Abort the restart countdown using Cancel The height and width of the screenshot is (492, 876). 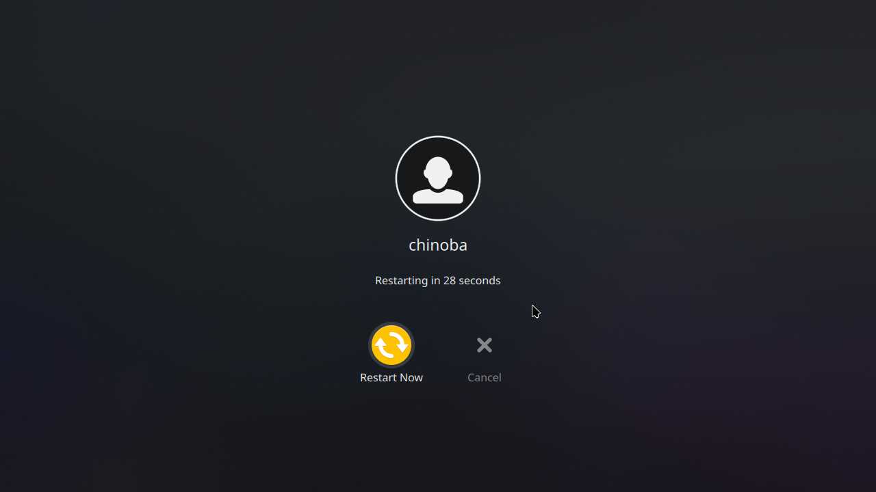click(485, 358)
